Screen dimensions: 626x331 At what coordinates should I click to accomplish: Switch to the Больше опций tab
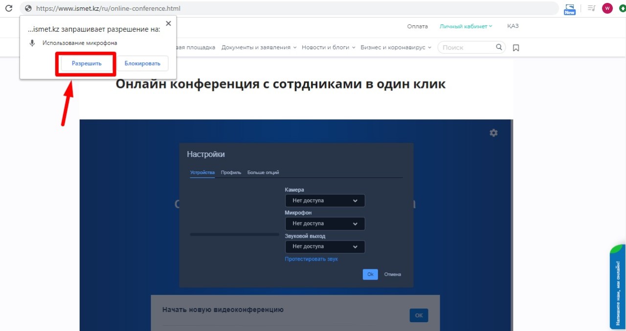(263, 173)
